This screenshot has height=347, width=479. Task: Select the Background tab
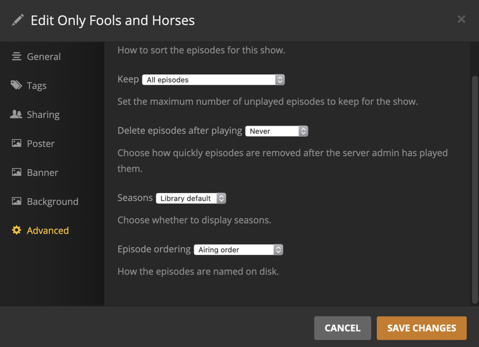click(52, 201)
